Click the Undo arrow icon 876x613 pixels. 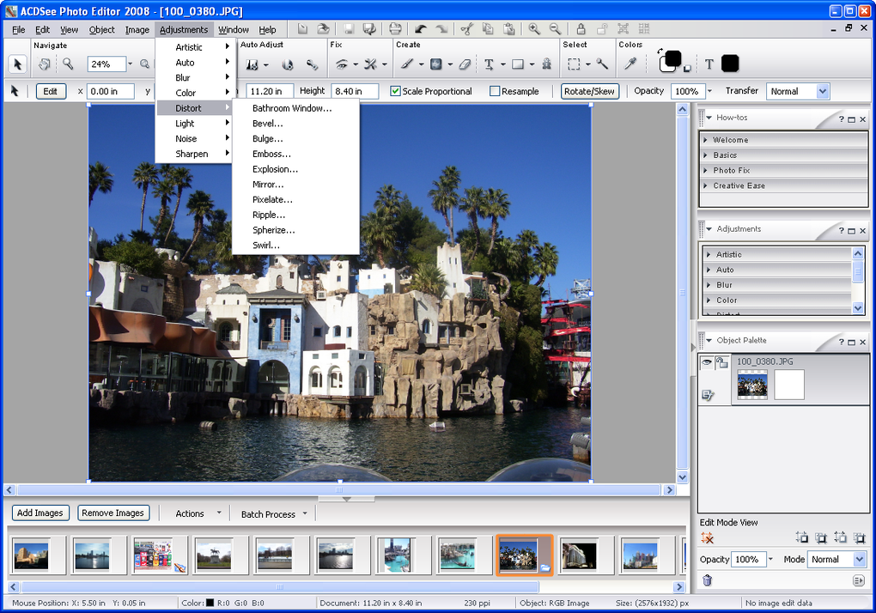pos(421,29)
